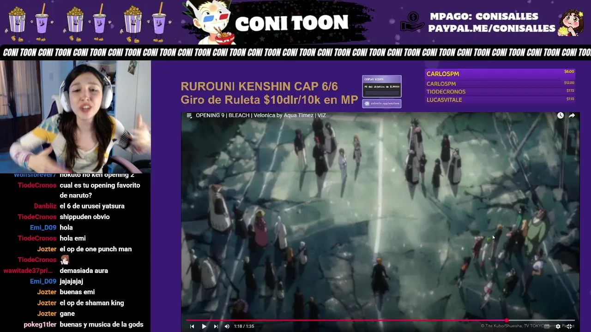Click chat message 'gane' from Jozter

(x=67, y=314)
